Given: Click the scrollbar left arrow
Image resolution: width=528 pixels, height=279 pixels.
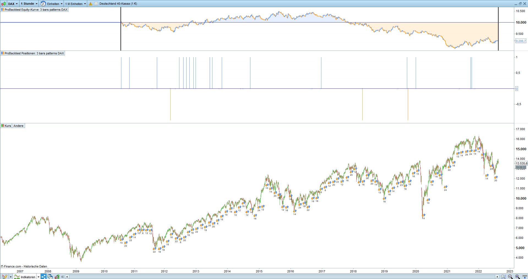Looking at the screenshot, I should 67,277.
